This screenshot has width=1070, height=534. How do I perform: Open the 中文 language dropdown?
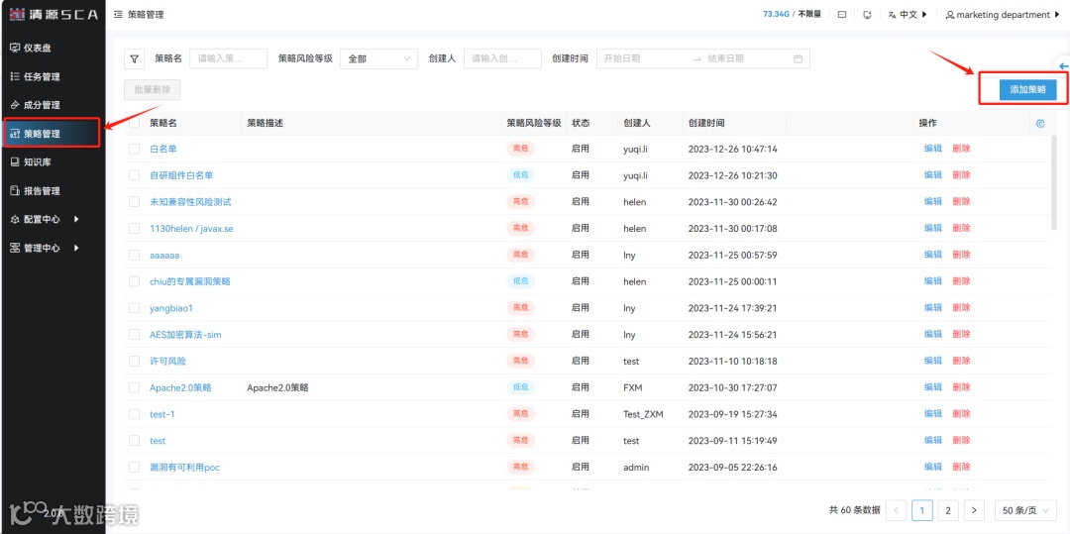pyautogui.click(x=908, y=14)
